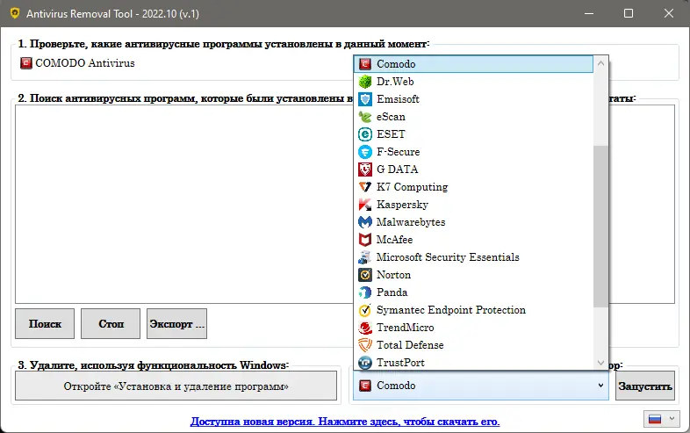Click the ESET round logo icon

pyautogui.click(x=365, y=134)
